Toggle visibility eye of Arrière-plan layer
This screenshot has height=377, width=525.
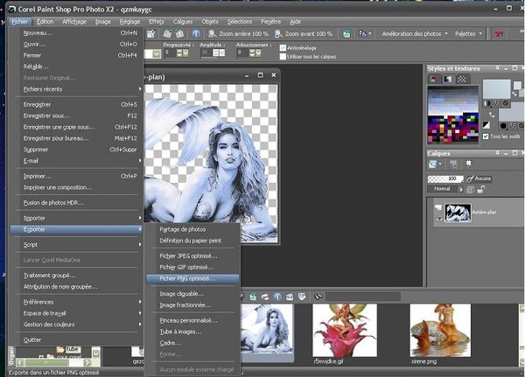[438, 219]
